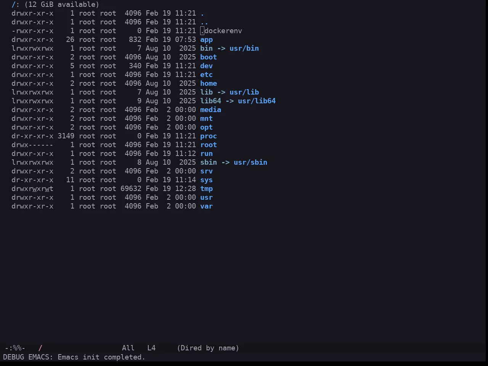The height and width of the screenshot is (366, 488).
Task: Select the home directory entry
Action: 209,83
